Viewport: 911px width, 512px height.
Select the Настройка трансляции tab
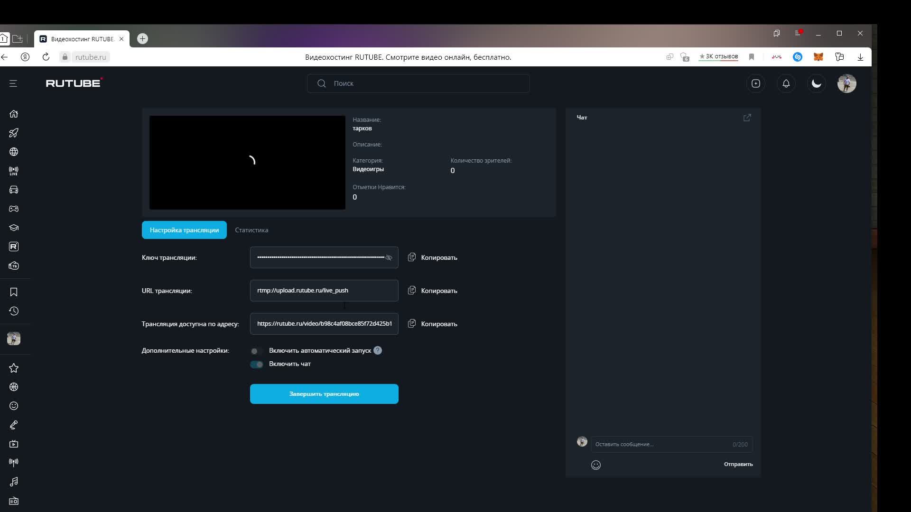pos(184,230)
